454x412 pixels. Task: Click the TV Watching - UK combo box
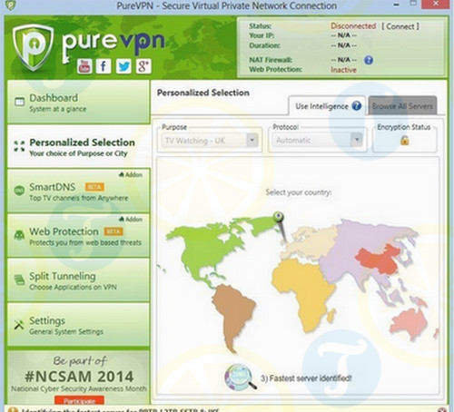click(210, 141)
